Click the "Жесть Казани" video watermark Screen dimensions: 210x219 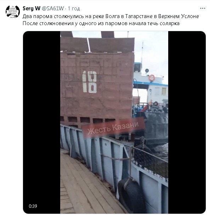(113, 127)
